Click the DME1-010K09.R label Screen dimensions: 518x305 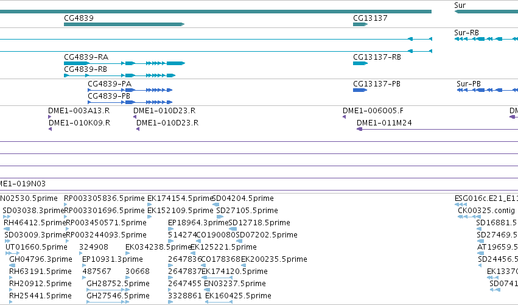click(x=79, y=123)
